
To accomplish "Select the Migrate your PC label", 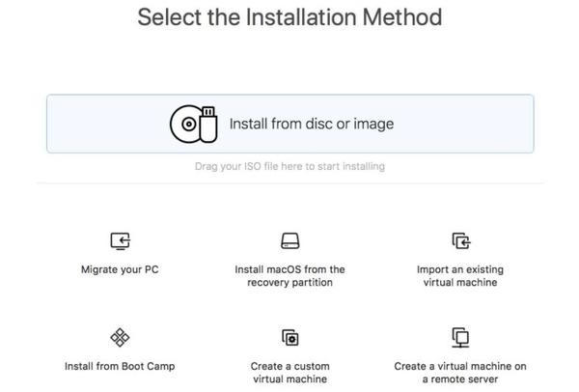I will pos(120,269).
